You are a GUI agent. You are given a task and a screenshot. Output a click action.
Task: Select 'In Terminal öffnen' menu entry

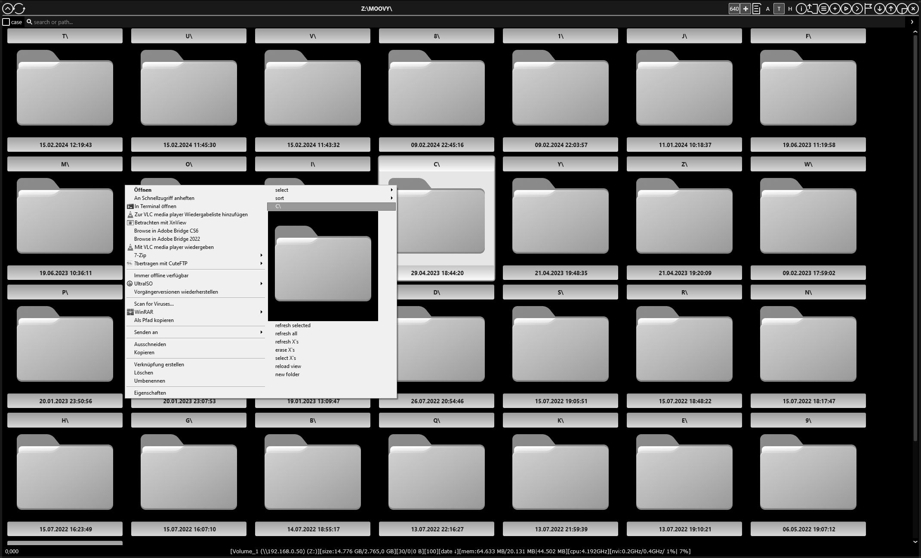[x=155, y=206]
